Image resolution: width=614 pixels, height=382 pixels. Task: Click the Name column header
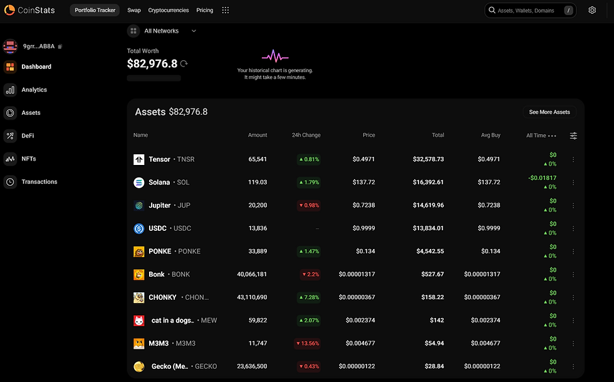[x=140, y=135]
